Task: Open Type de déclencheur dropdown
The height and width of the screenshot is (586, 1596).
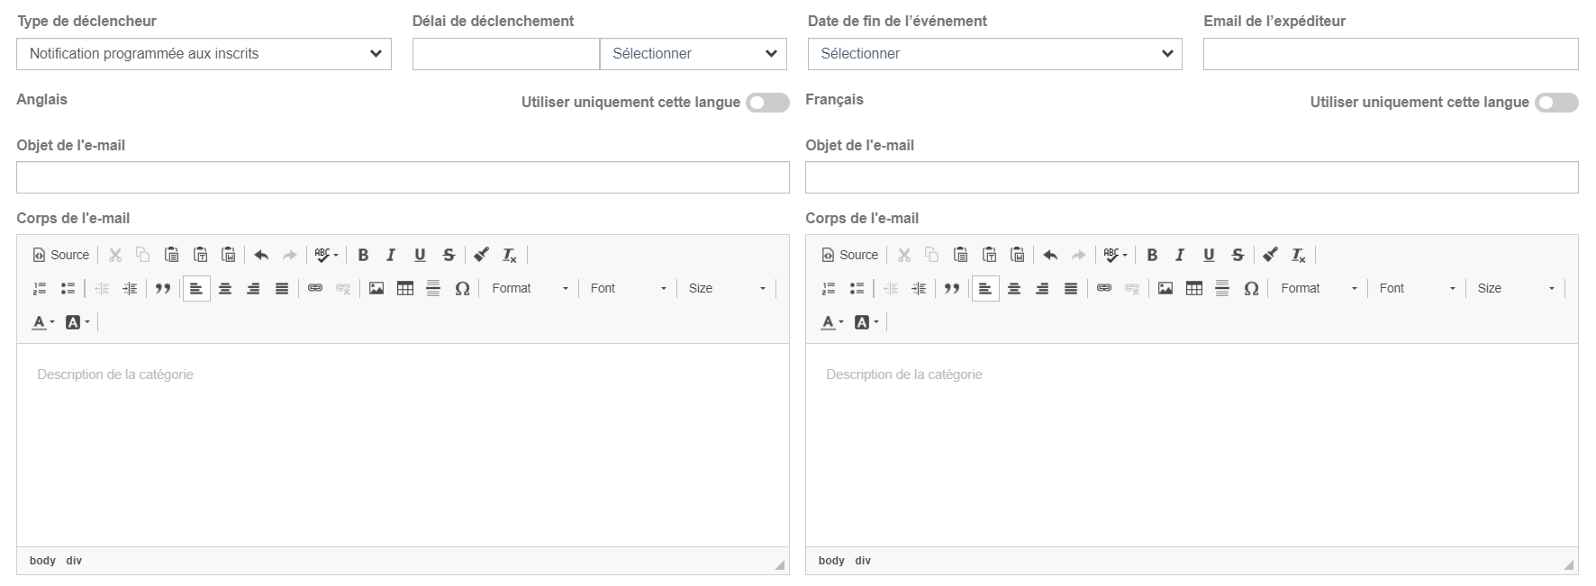Action: tap(204, 54)
